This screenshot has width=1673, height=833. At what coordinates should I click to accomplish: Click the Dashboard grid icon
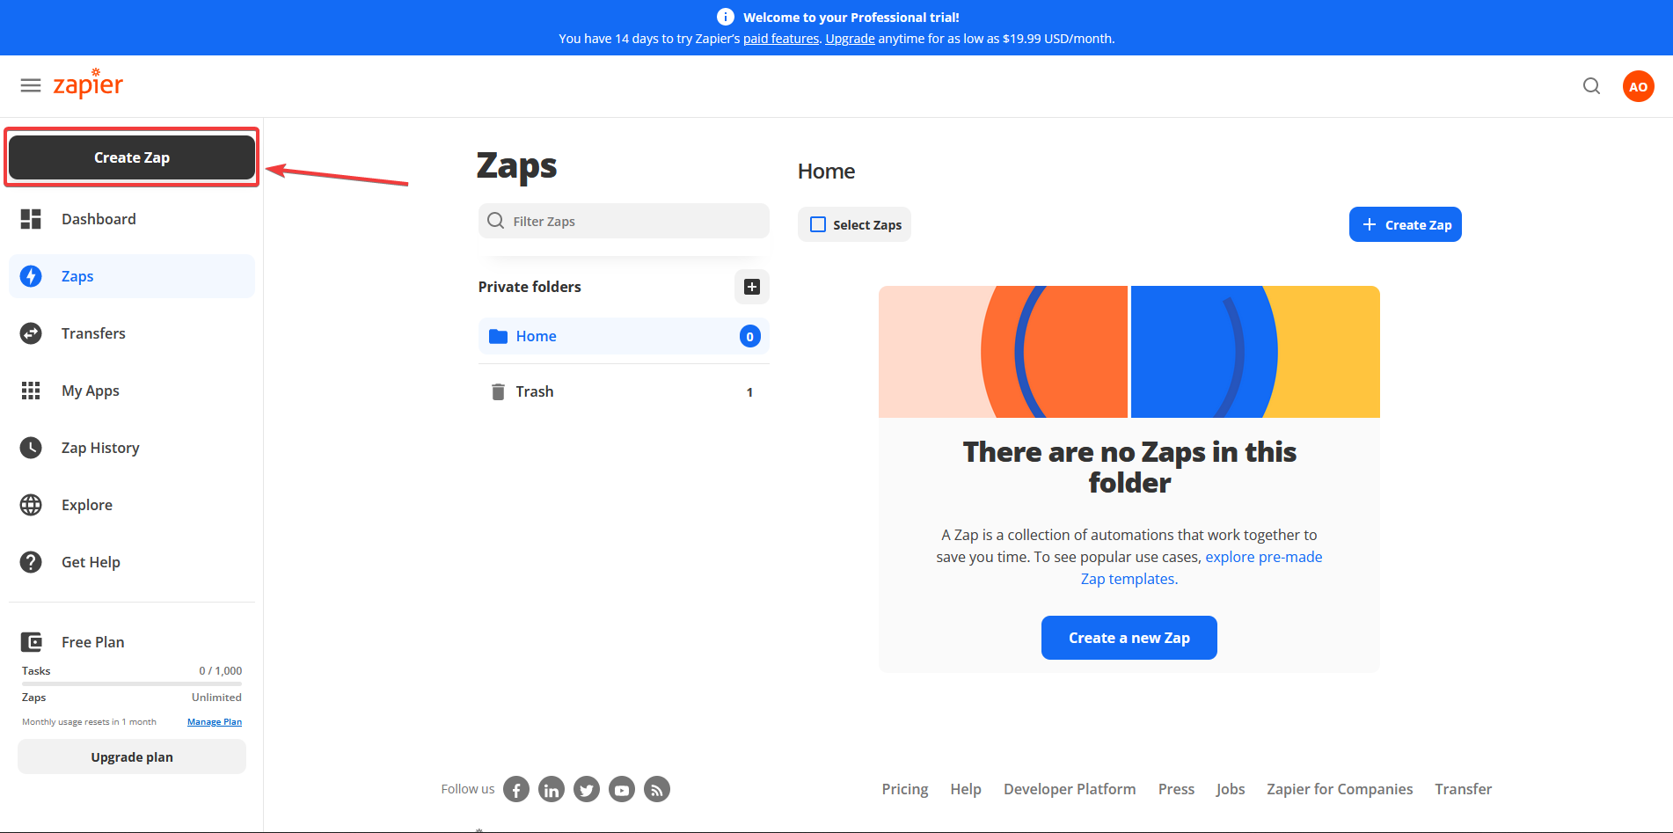pos(31,219)
